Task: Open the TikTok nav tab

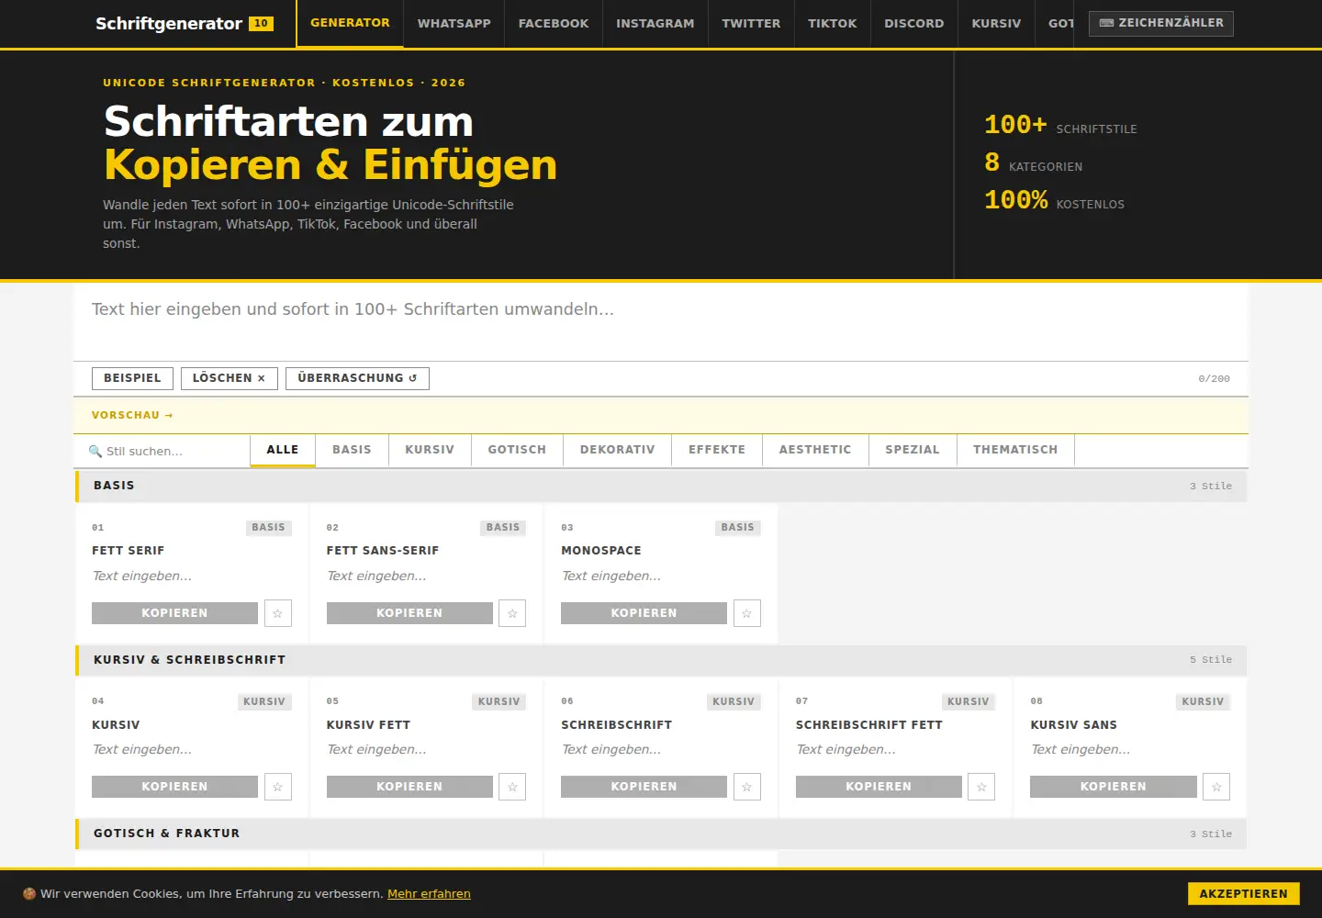Action: (833, 24)
